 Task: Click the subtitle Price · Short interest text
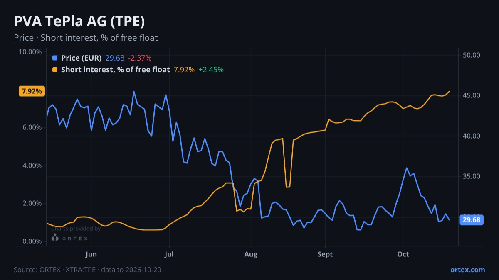coord(86,38)
